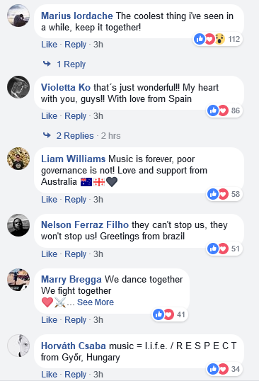Expand Marry Bregga's comment with See More
The image size is (259, 381).
96,302
